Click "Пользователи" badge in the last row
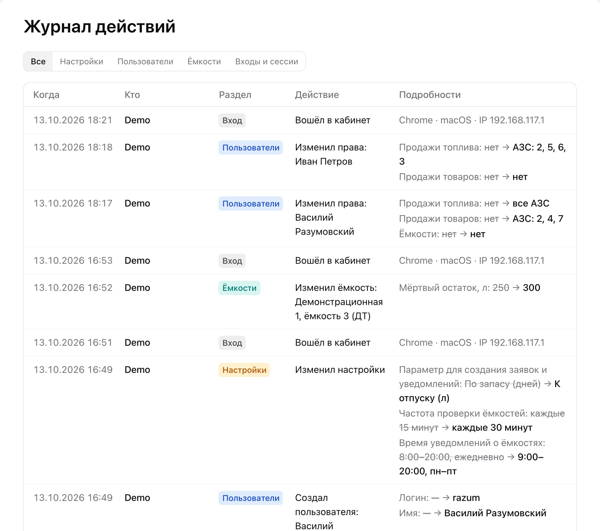600x531 pixels. point(251,498)
